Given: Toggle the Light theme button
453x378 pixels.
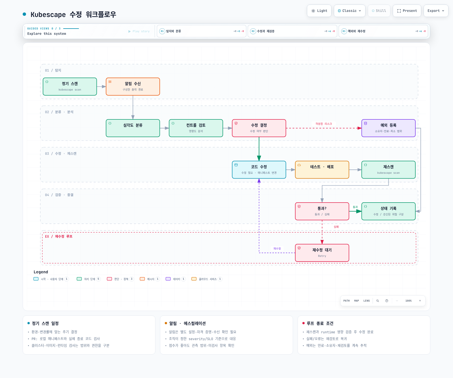Looking at the screenshot, I should (319, 11).
